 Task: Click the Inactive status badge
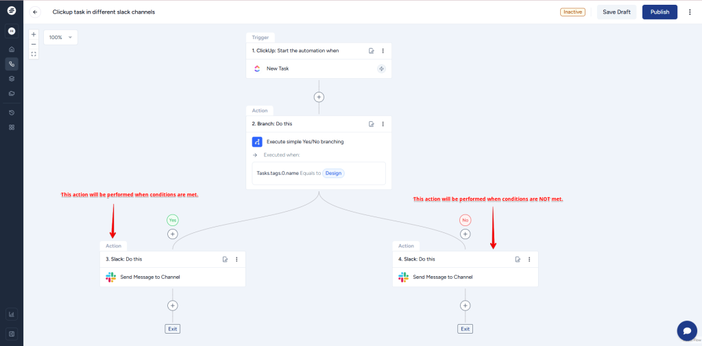[572, 12]
